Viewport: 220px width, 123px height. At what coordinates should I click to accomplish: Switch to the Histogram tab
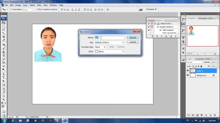coord(203,18)
